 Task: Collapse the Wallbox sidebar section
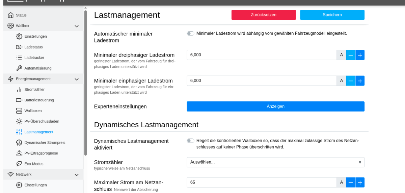77,26
